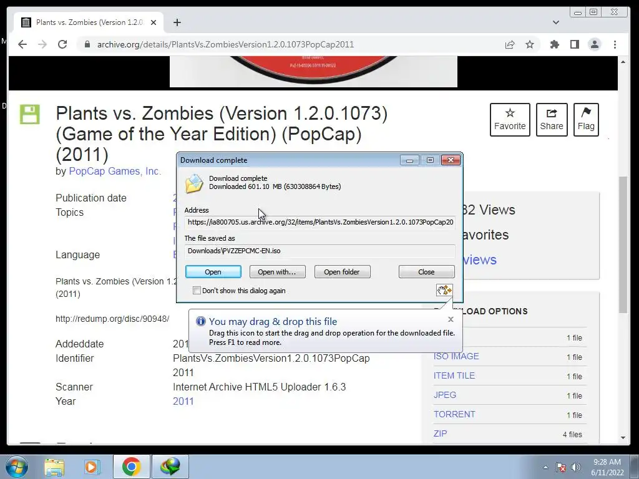Dismiss the drag & drop tooltip

pyautogui.click(x=451, y=319)
